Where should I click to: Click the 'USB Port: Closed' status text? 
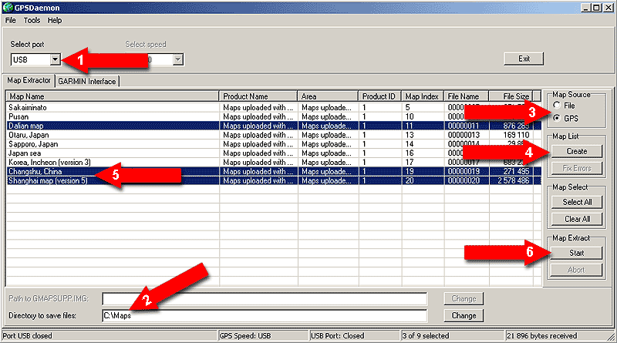(x=338, y=335)
